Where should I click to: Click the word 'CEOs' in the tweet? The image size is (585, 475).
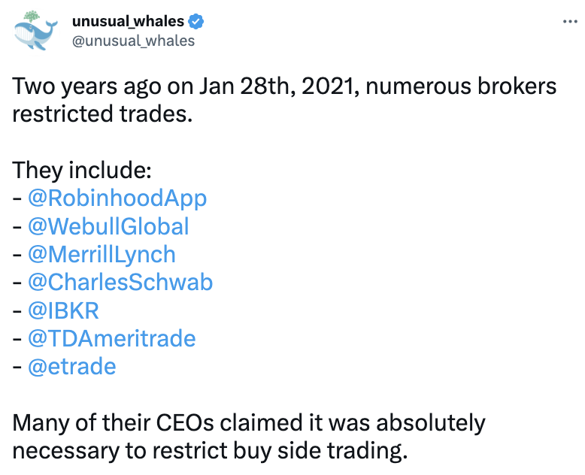pos(185,423)
